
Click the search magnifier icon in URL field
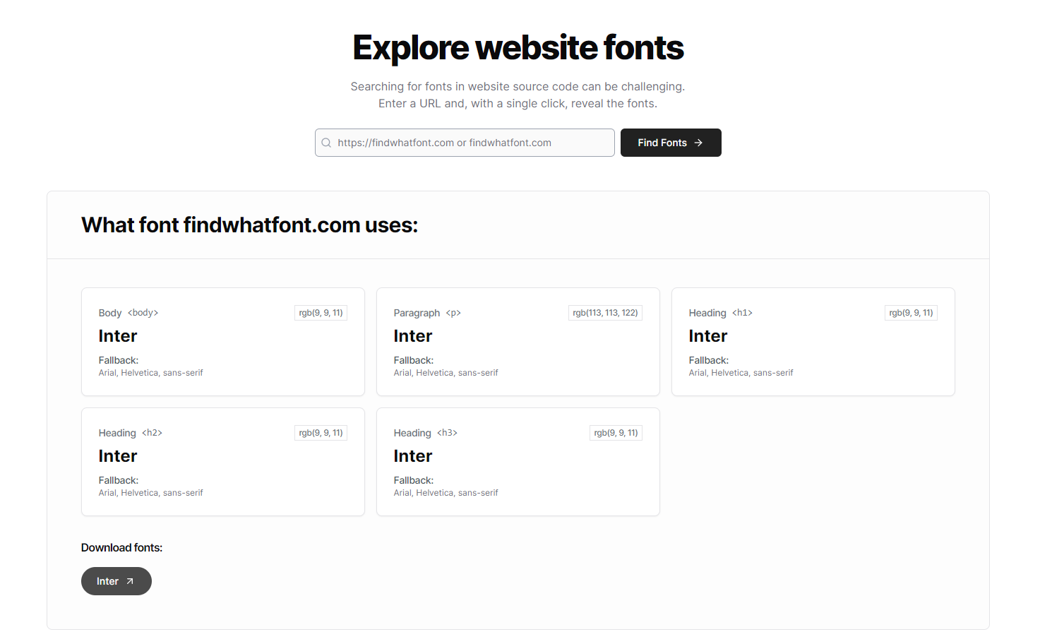pos(326,143)
